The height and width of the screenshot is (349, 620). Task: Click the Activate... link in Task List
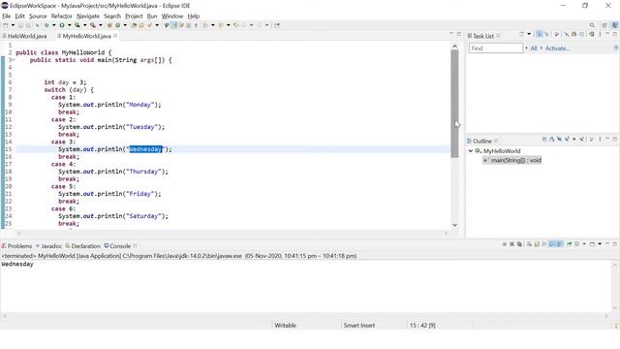tap(557, 48)
